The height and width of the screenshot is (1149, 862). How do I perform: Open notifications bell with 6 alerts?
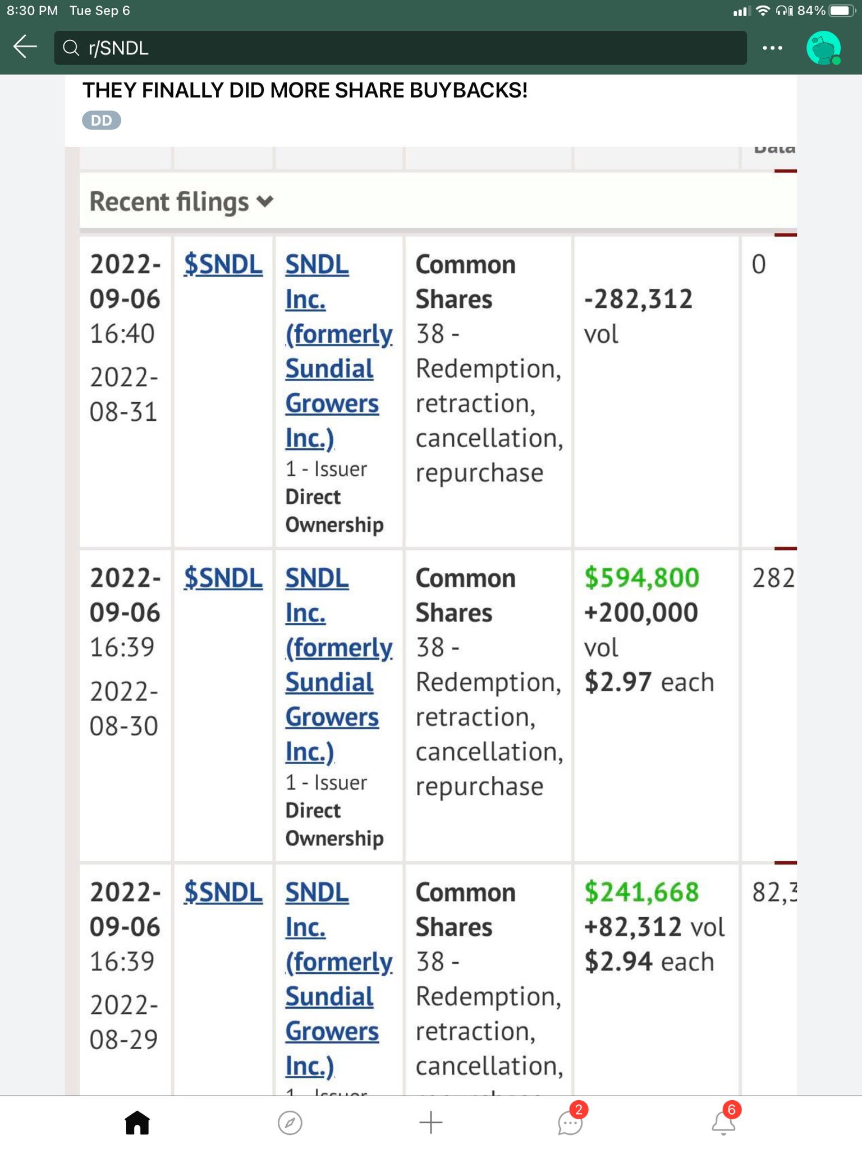(x=725, y=1119)
